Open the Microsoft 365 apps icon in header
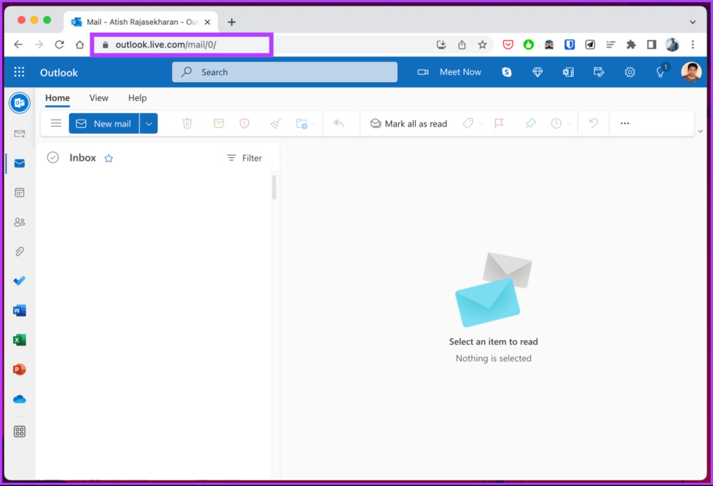The image size is (713, 486). tap(568, 72)
